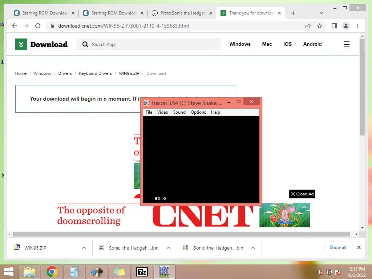Click the Chrome back arrow
The height and width of the screenshot is (279, 372).
(x=15, y=26)
